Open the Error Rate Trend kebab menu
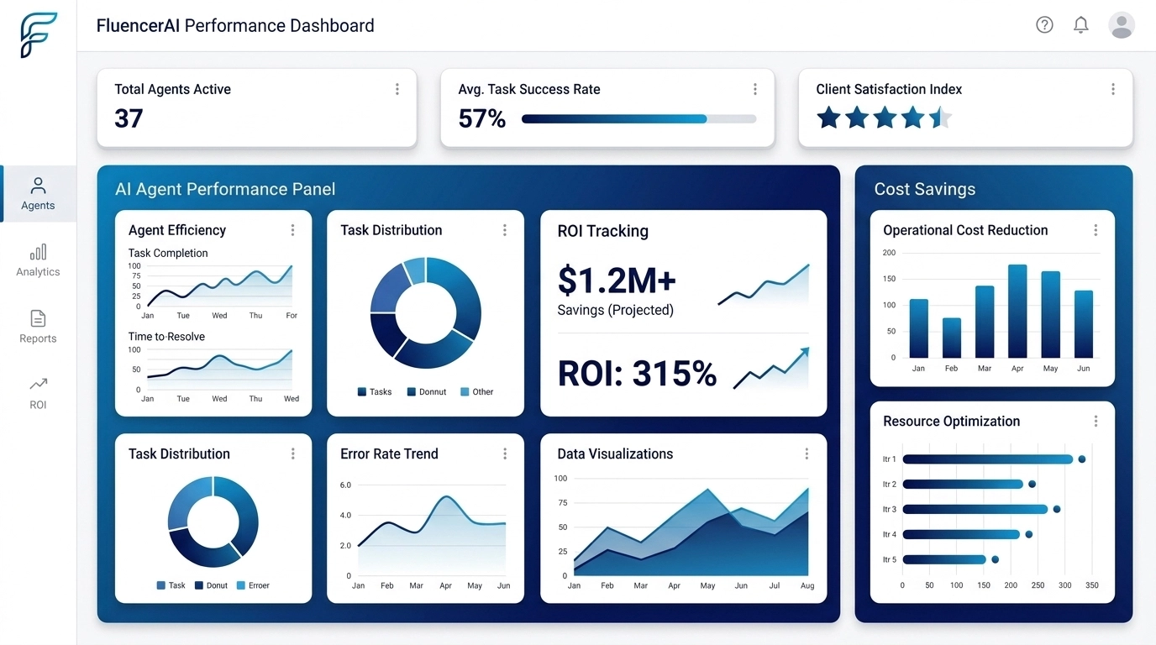 (x=504, y=454)
